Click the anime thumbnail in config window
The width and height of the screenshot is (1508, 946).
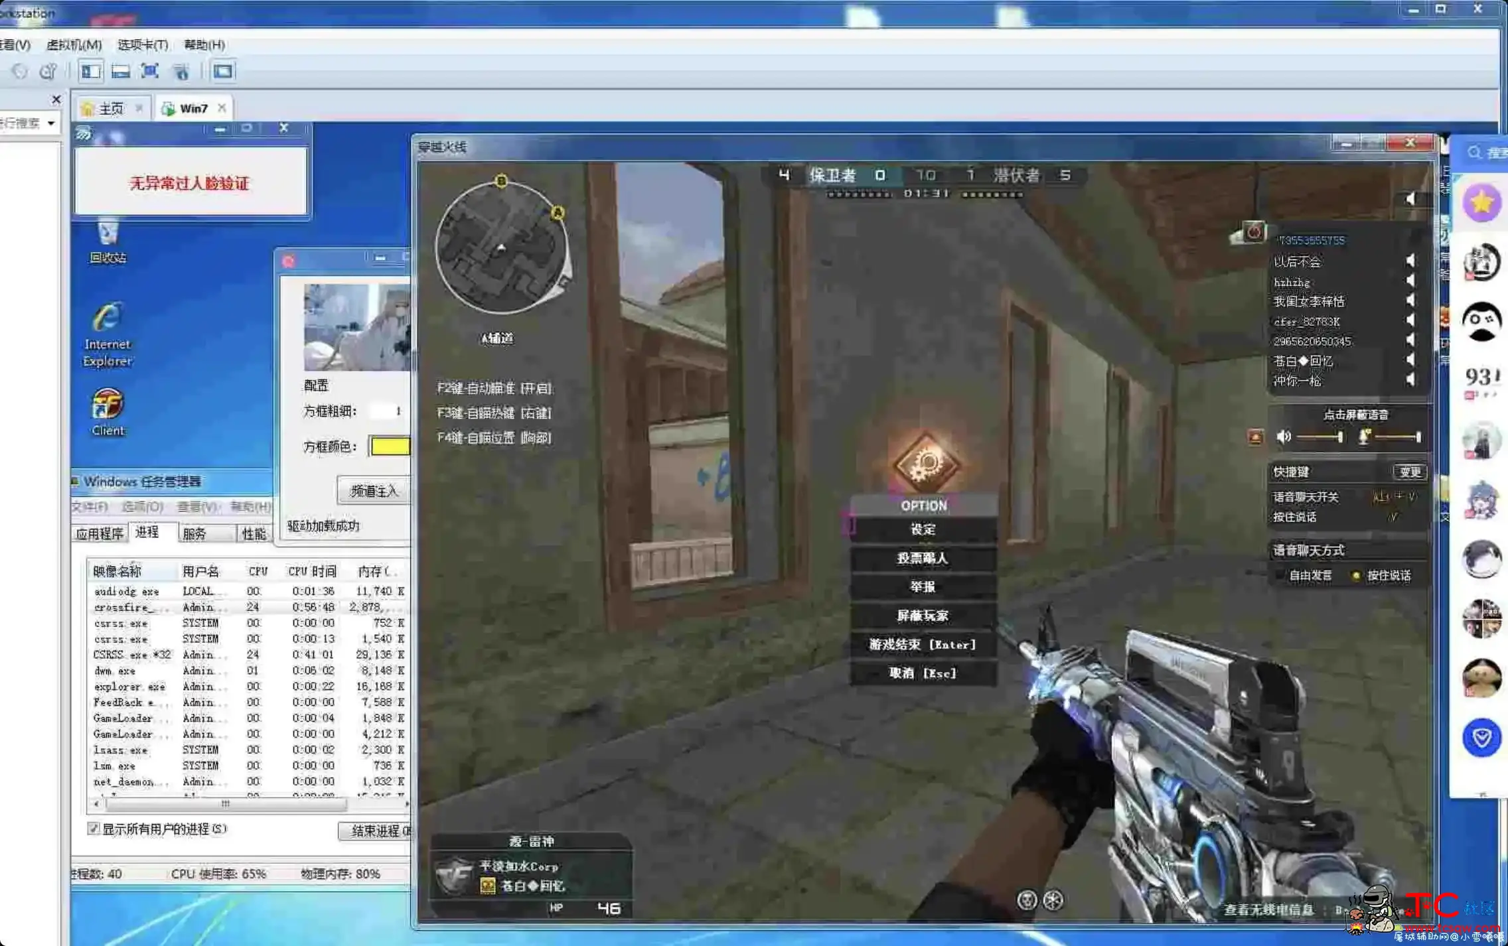pos(357,327)
